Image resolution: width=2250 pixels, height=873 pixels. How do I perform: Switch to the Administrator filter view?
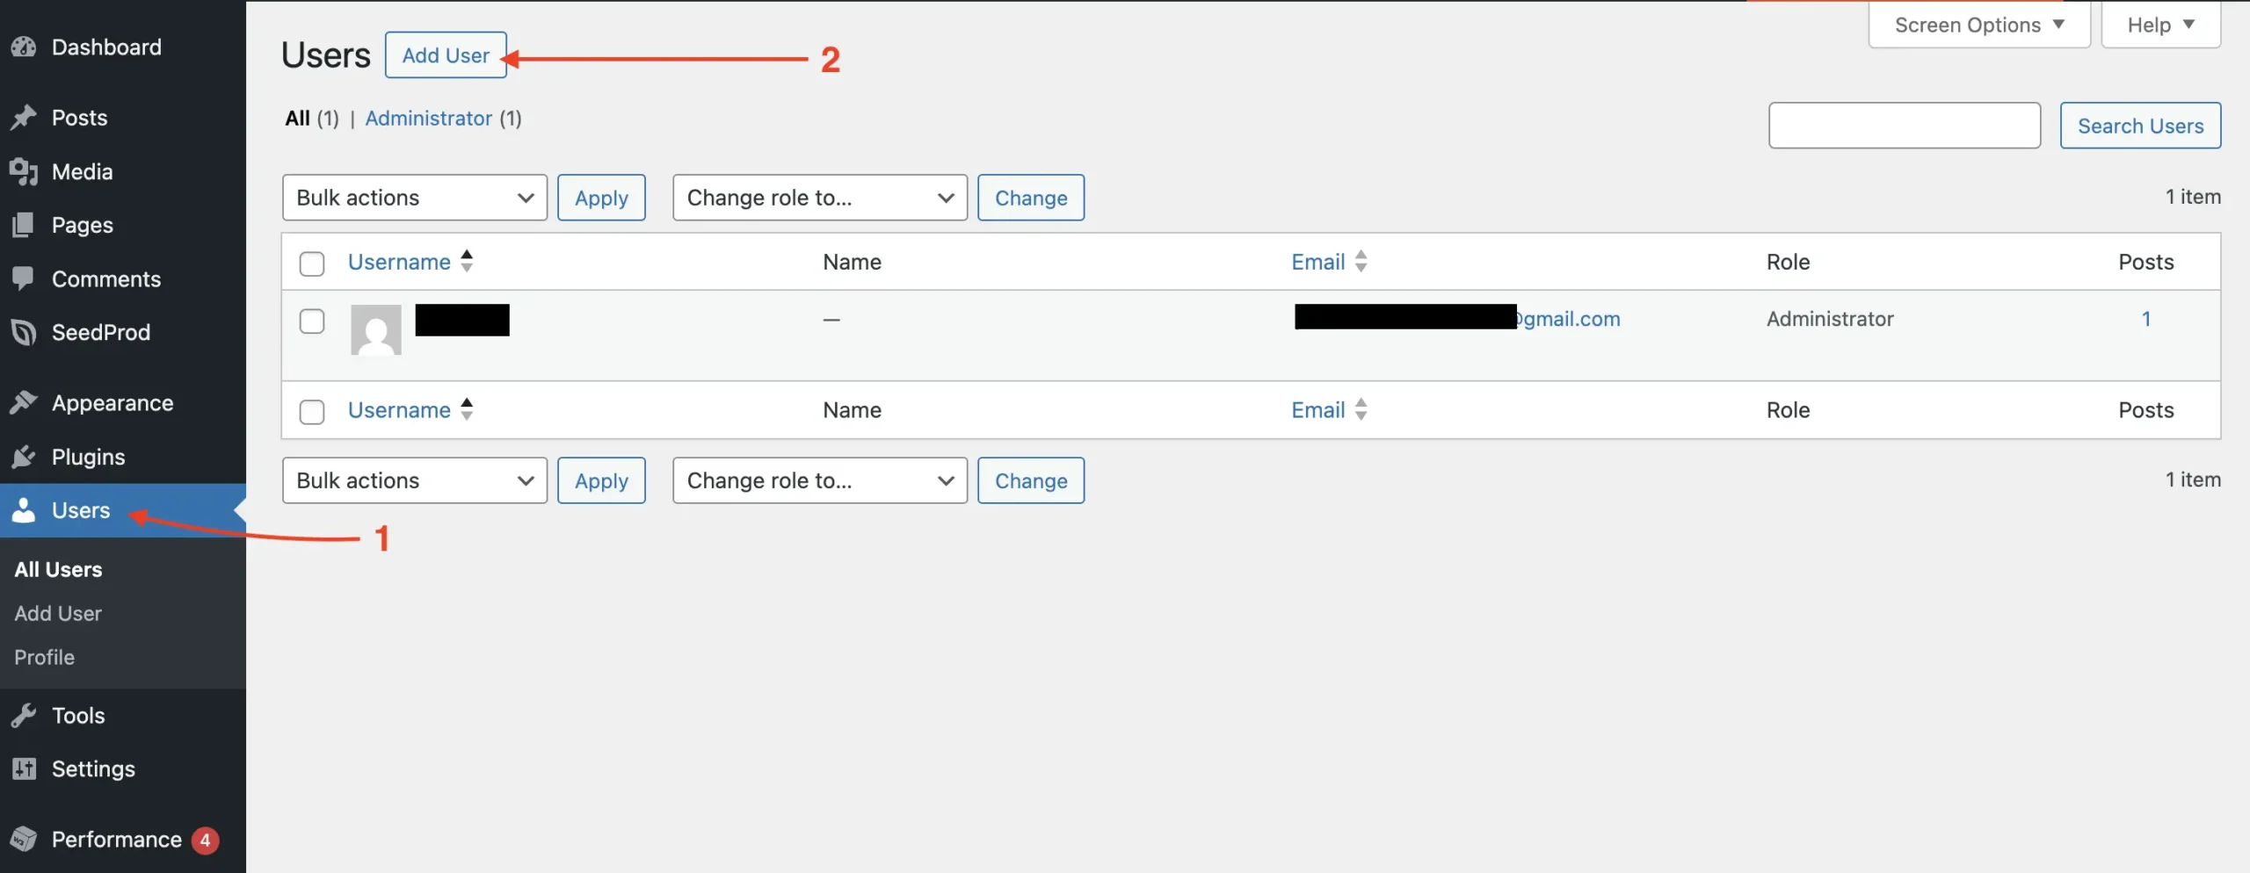point(429,118)
